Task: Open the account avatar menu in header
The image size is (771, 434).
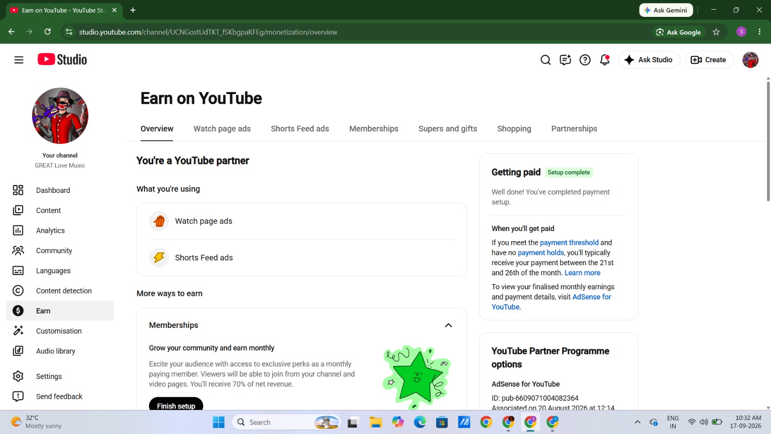Action: point(750,60)
